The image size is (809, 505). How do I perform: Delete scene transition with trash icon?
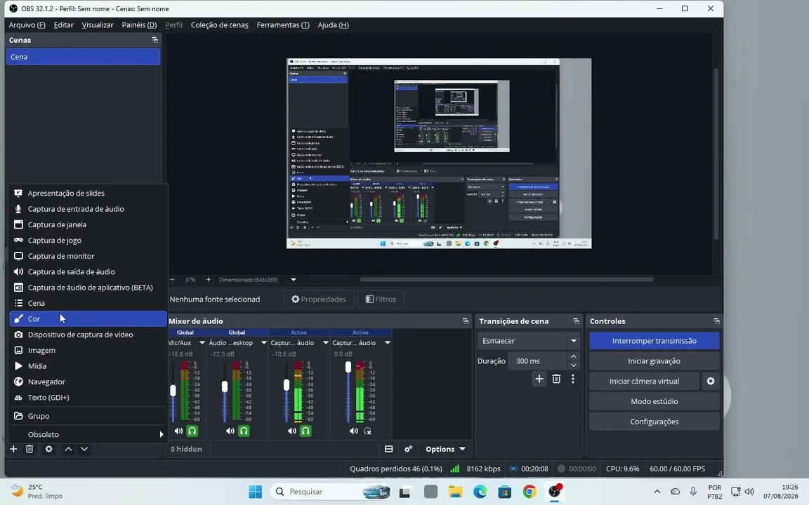point(556,379)
